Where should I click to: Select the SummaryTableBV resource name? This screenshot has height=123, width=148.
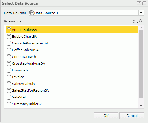pyautogui.click(x=27, y=104)
